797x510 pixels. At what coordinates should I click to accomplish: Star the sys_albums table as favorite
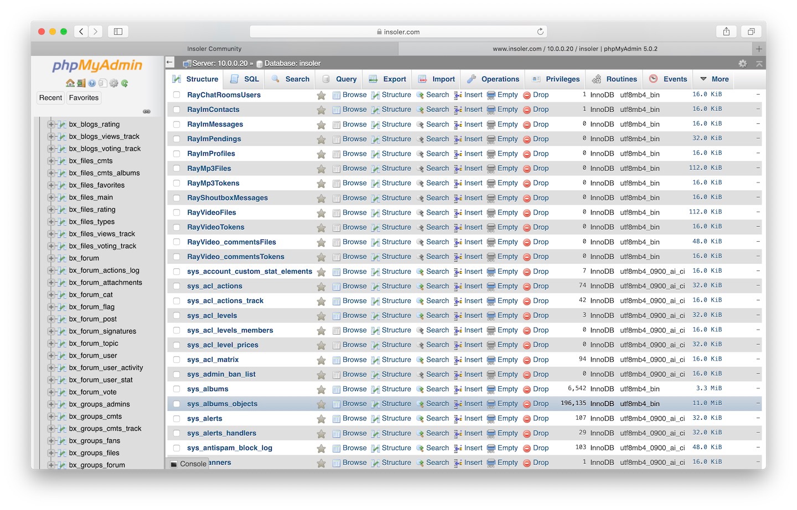321,389
